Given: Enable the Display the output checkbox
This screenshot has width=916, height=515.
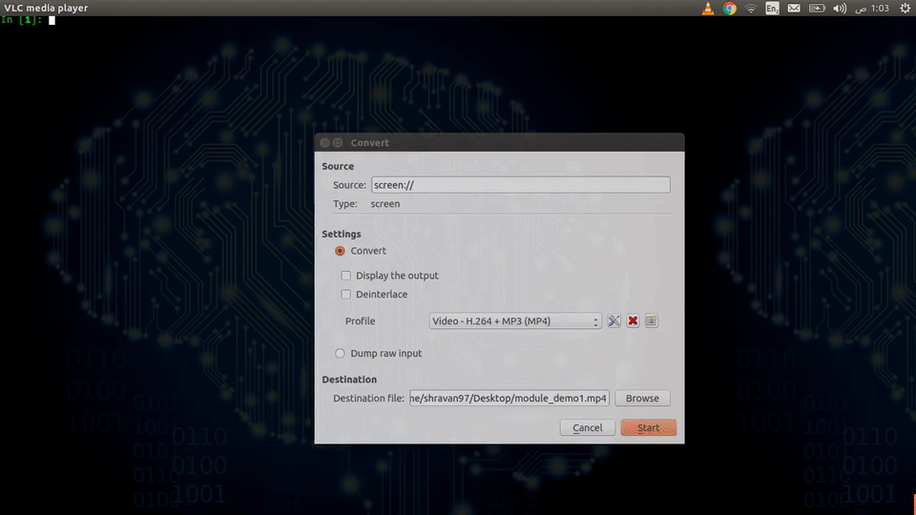Looking at the screenshot, I should 346,276.
